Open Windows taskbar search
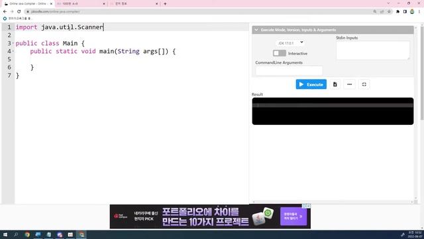Viewport: 424px width, 239px height. click(x=16, y=234)
